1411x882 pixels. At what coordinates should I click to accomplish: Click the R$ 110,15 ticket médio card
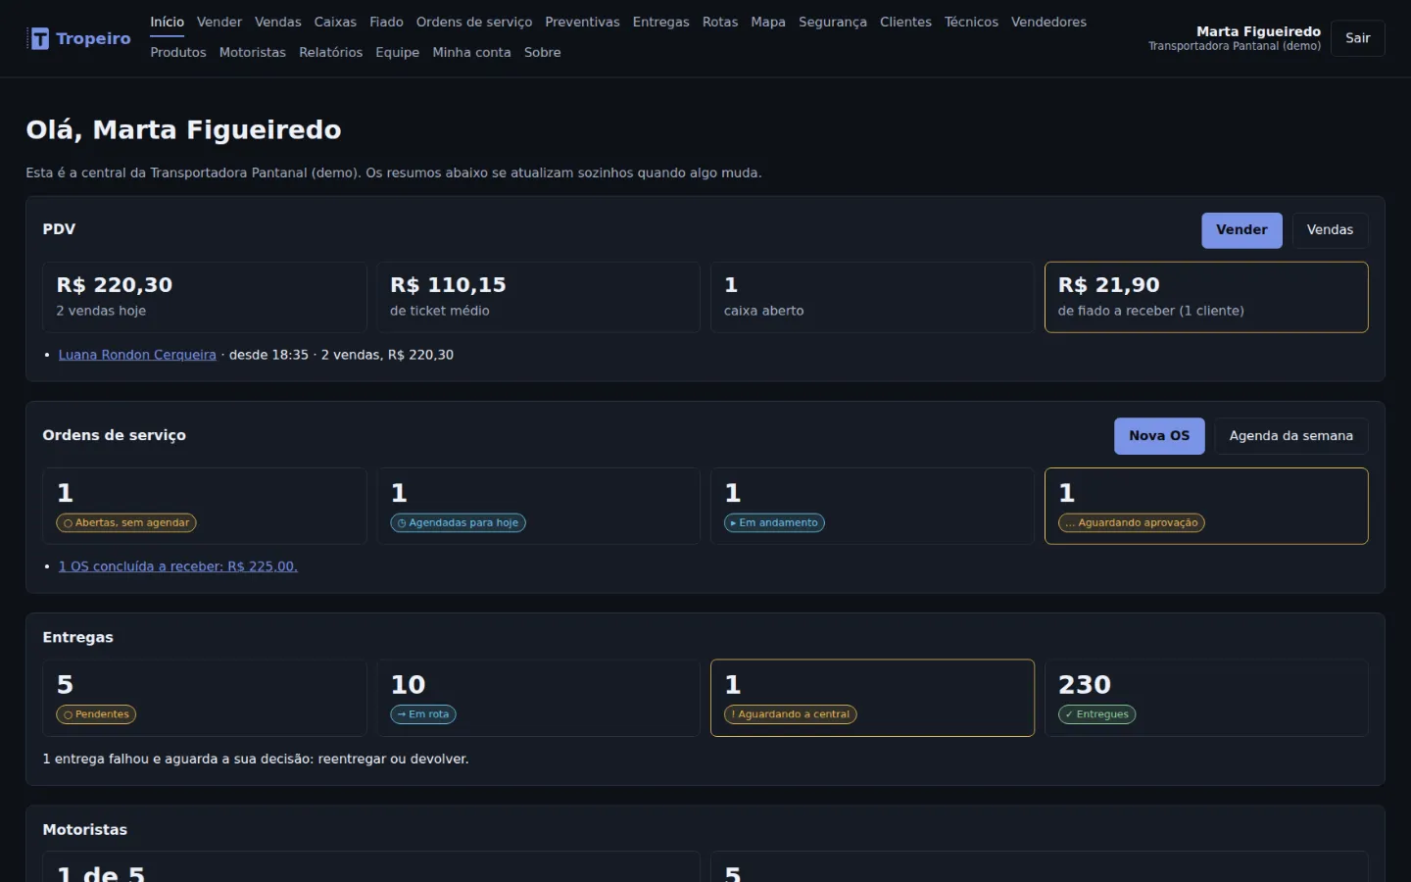click(538, 297)
